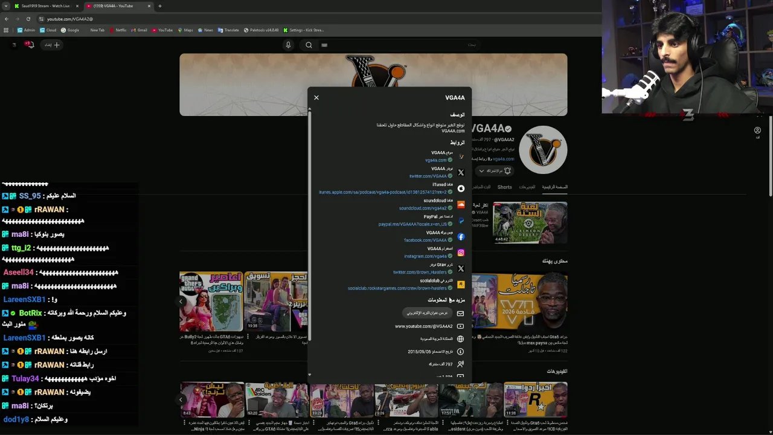Click the Apple iTunes icon in links
The width and height of the screenshot is (773, 435).
point(461,188)
